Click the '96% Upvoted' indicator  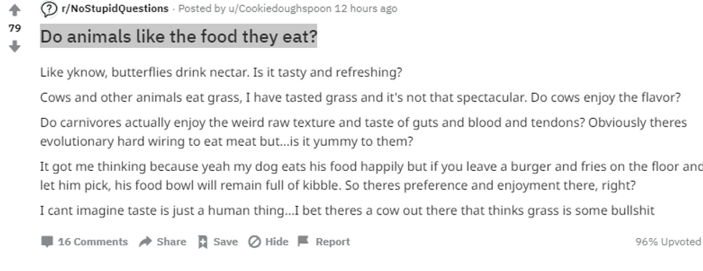(668, 242)
